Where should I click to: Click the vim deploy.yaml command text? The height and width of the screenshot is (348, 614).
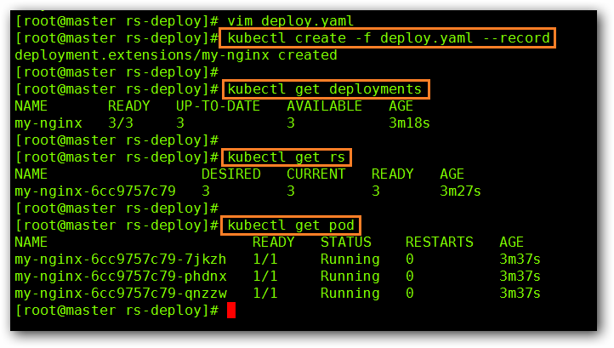point(286,21)
